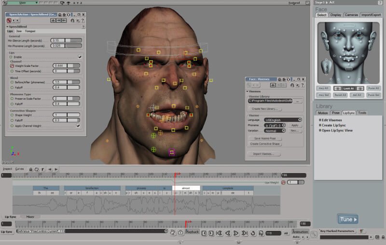Click the browse button beside Viseme Library path
386x245 pixels.
[298, 102]
